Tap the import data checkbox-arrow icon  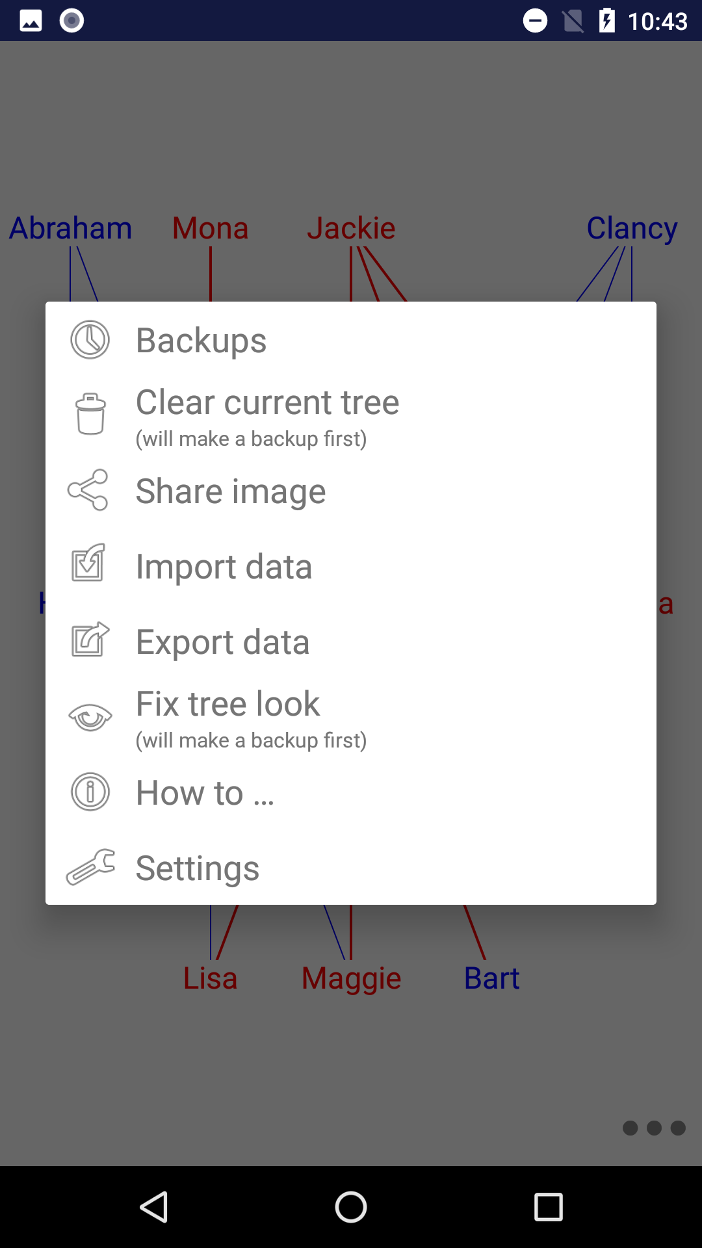[x=88, y=563]
